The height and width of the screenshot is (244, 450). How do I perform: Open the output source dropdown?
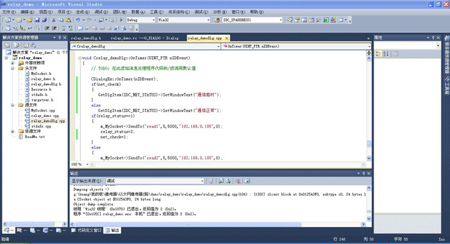click(202, 180)
